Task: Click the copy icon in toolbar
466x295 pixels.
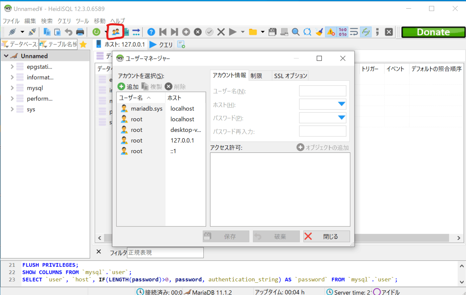Action: coord(47,32)
